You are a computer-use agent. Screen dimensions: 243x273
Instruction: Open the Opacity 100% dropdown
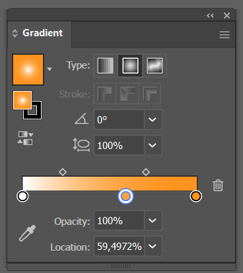(153, 220)
